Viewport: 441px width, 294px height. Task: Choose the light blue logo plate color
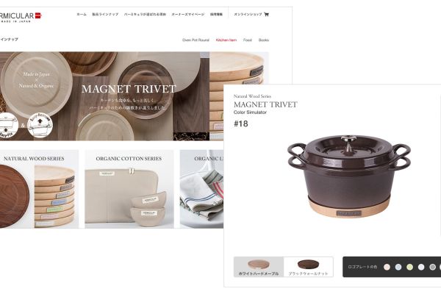click(398, 267)
